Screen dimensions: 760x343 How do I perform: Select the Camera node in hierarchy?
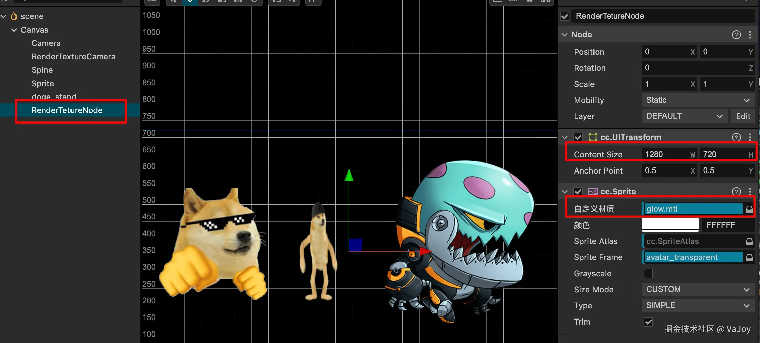46,43
